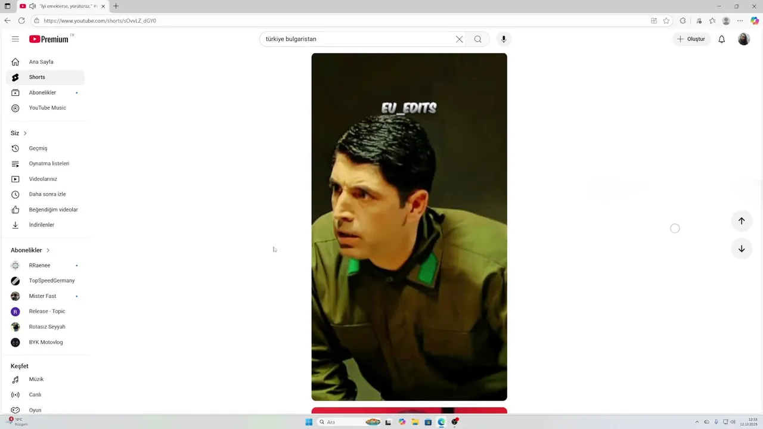Image resolution: width=763 pixels, height=429 pixels.
Task: Click the address bar URL
Action: pyautogui.click(x=100, y=21)
